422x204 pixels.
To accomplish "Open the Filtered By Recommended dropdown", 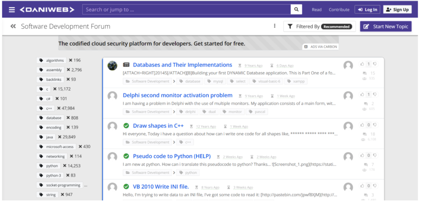I will (319, 27).
